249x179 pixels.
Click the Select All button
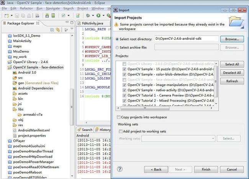coord(232,64)
